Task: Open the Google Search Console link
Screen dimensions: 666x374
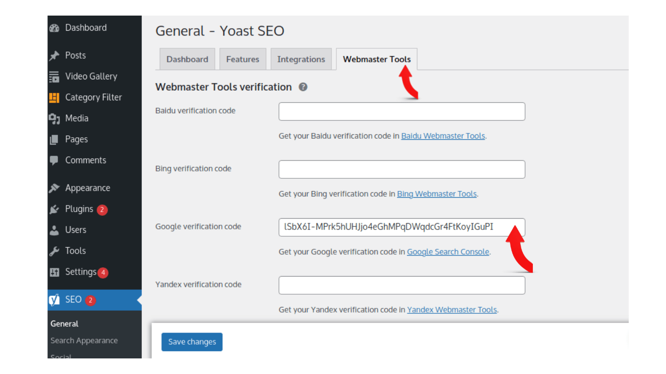Action: (x=448, y=252)
